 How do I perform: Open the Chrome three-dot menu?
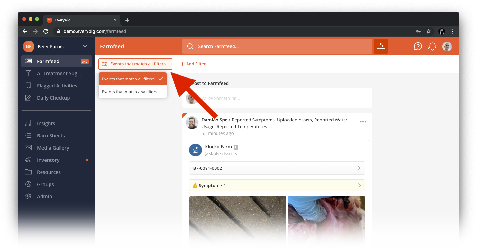pos(452,31)
